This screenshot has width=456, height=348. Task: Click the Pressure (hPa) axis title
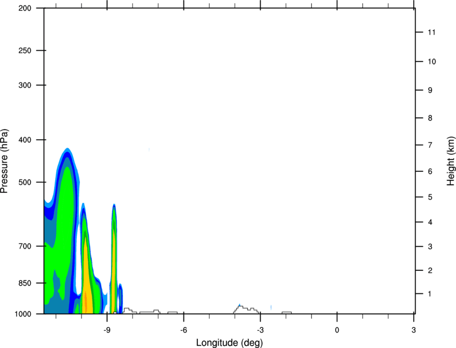point(4,161)
